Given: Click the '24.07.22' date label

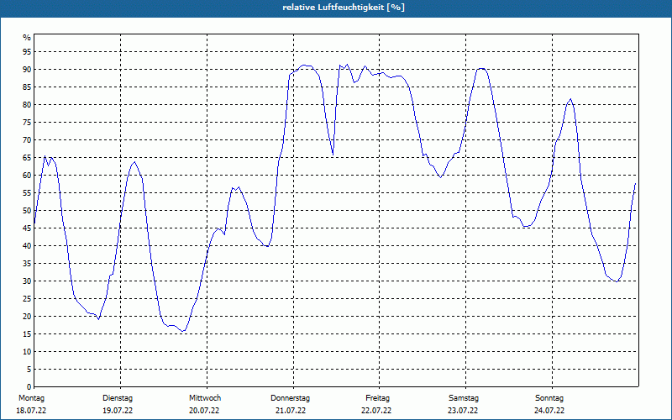Looking at the screenshot, I should tap(549, 411).
